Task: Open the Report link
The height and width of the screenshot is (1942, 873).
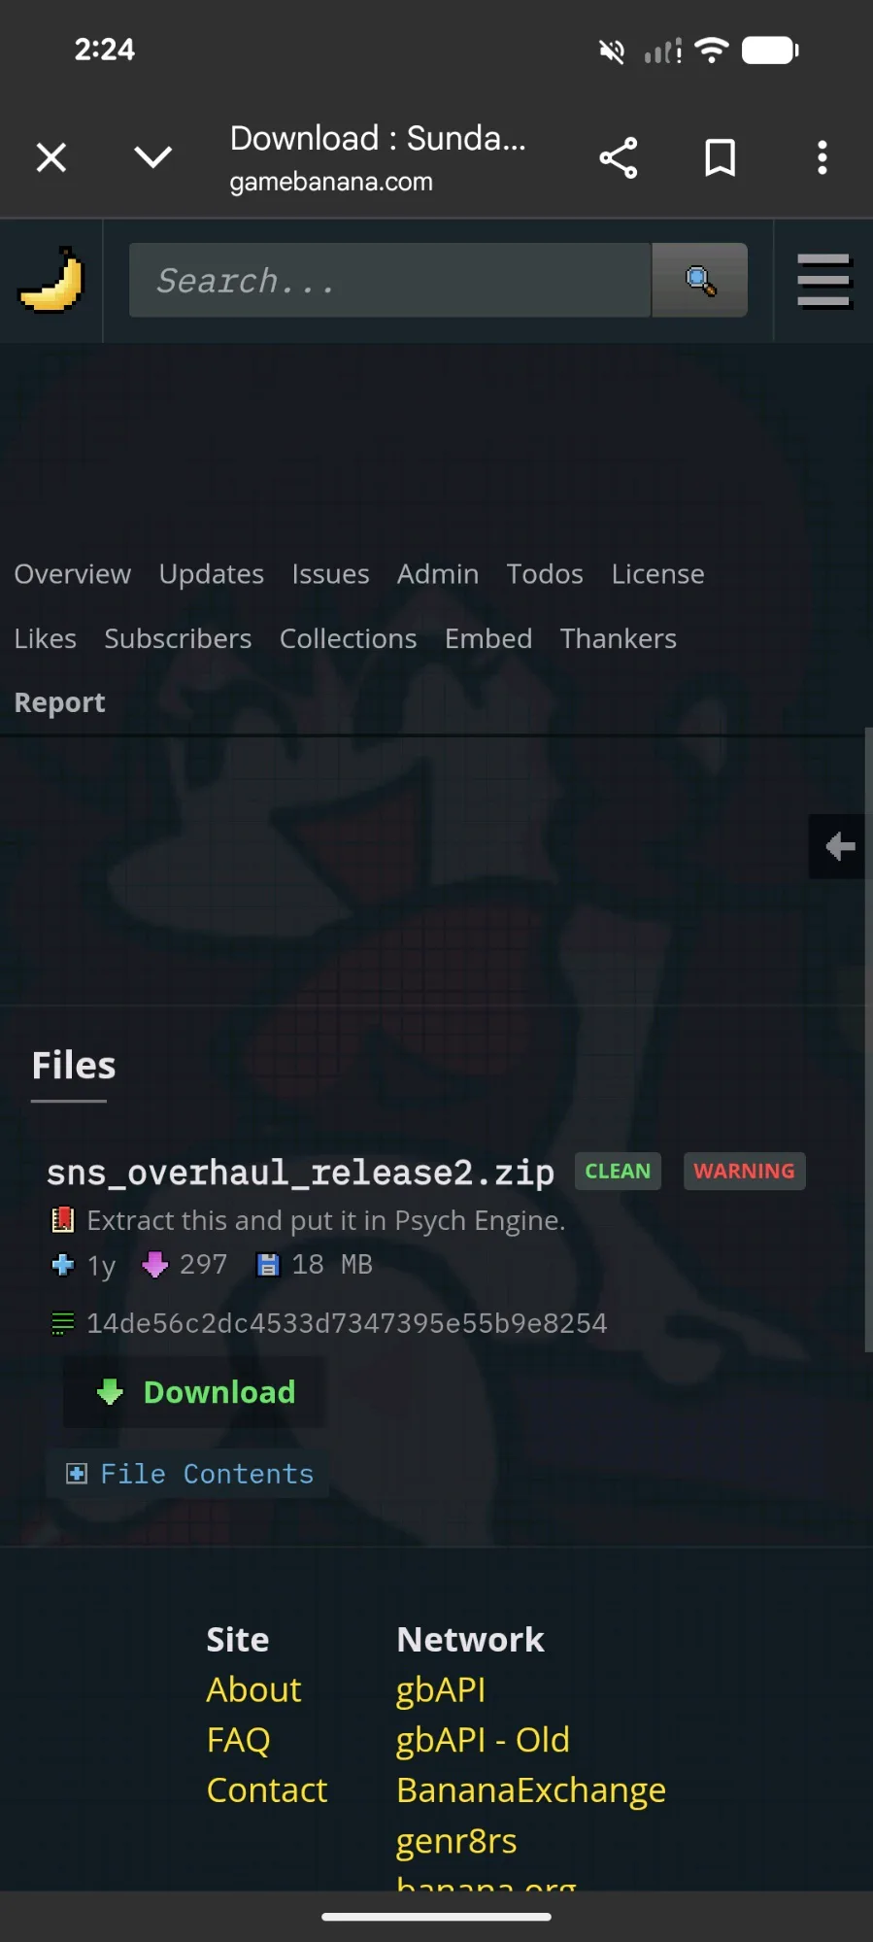Action: click(x=59, y=702)
